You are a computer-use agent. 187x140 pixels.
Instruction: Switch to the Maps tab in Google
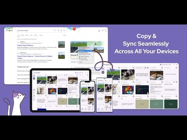coord(27,35)
